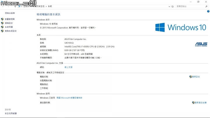Image resolution: width=210 pixels, height=118 pixels.
Task: Click shield icon next to 變更設定
Action: [x=190, y=77]
